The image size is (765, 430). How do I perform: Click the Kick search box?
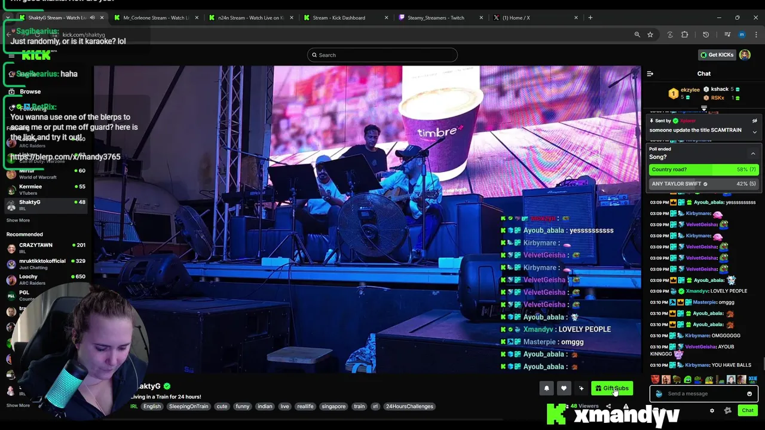click(x=382, y=55)
